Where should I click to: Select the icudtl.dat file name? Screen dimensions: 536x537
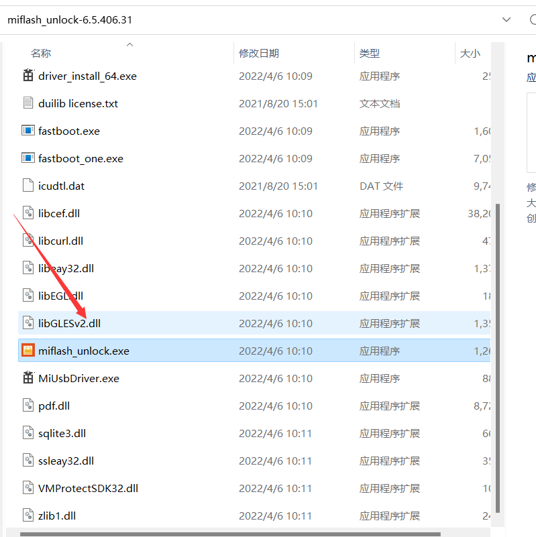61,186
